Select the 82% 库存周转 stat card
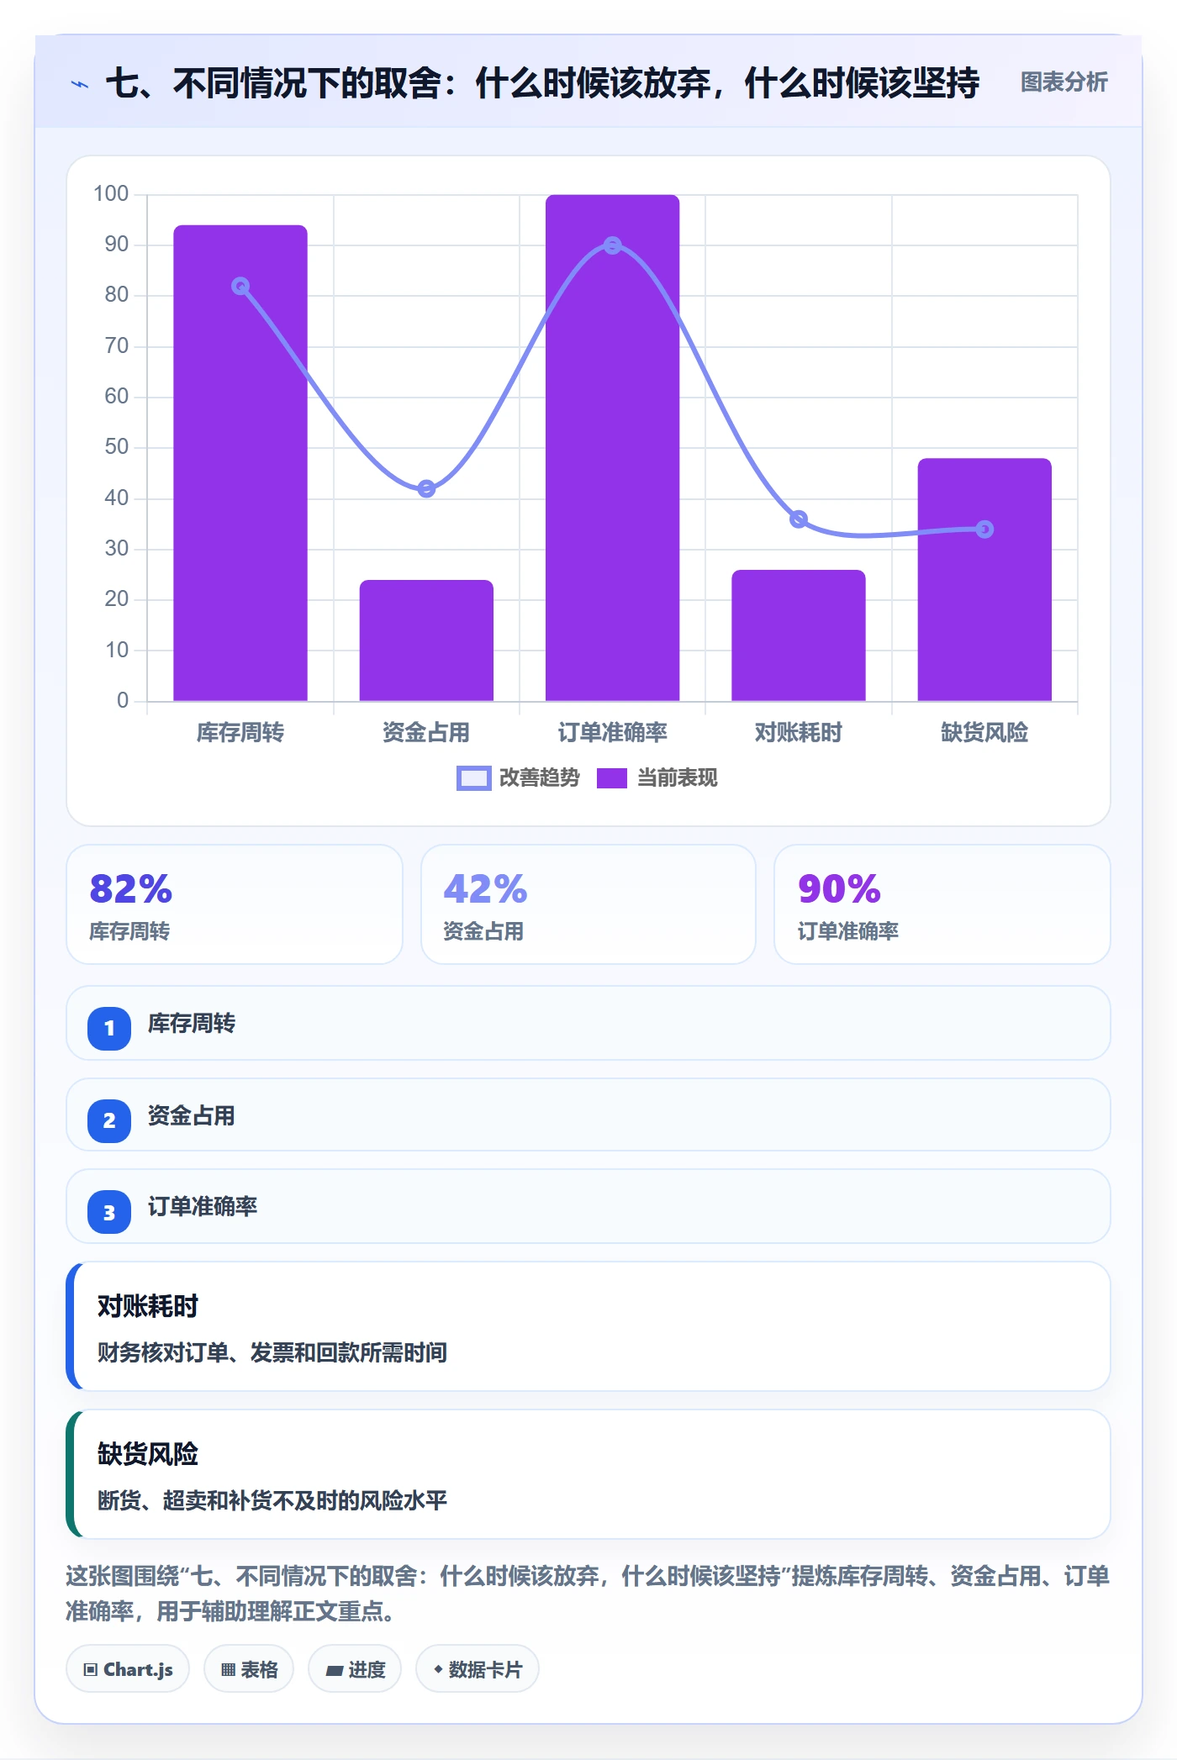Viewport: 1177px width, 1760px height. tap(235, 904)
